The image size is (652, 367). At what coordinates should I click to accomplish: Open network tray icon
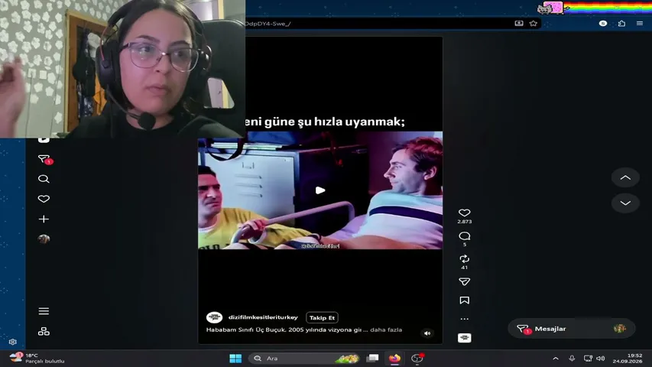click(588, 359)
